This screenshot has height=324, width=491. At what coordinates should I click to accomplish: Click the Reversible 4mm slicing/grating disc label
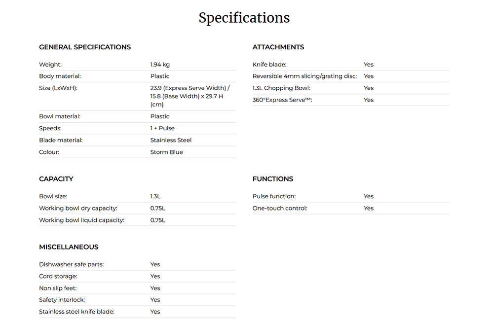304,76
